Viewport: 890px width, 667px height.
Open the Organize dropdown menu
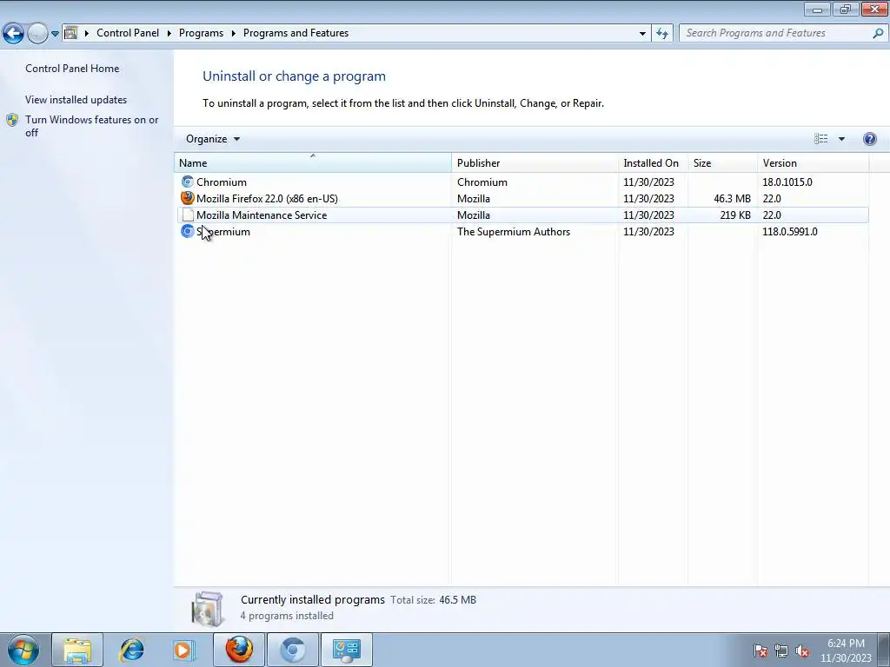213,139
